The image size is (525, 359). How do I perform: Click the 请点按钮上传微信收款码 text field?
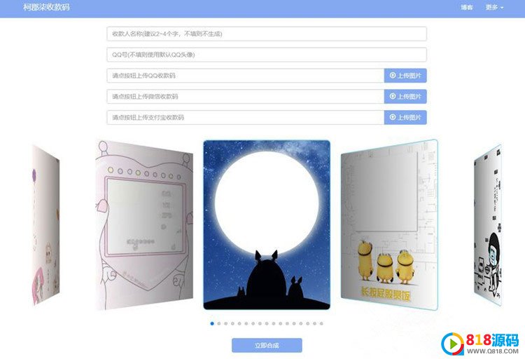click(246, 96)
